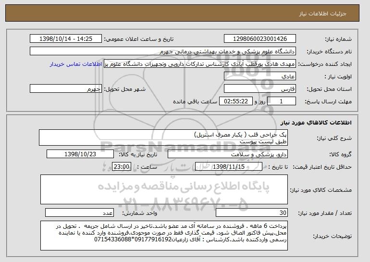Click the remaining days field showing 1
This screenshot has height=262, width=370.
pyautogui.click(x=281, y=101)
